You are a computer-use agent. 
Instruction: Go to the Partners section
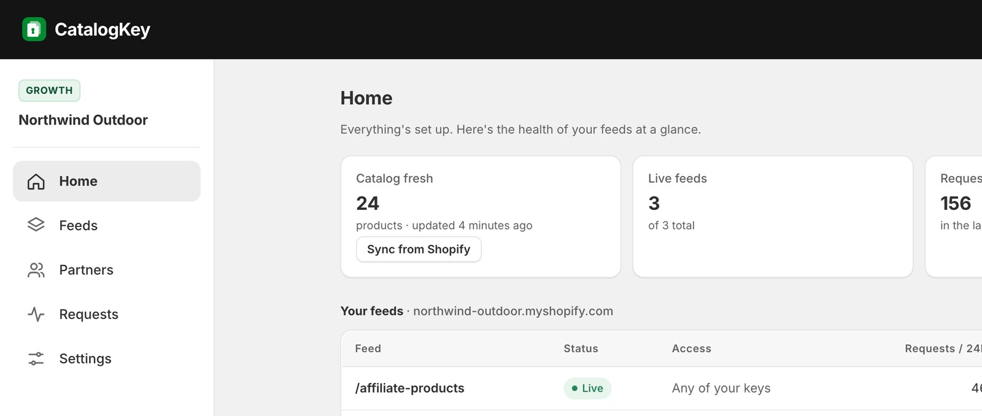(107, 270)
